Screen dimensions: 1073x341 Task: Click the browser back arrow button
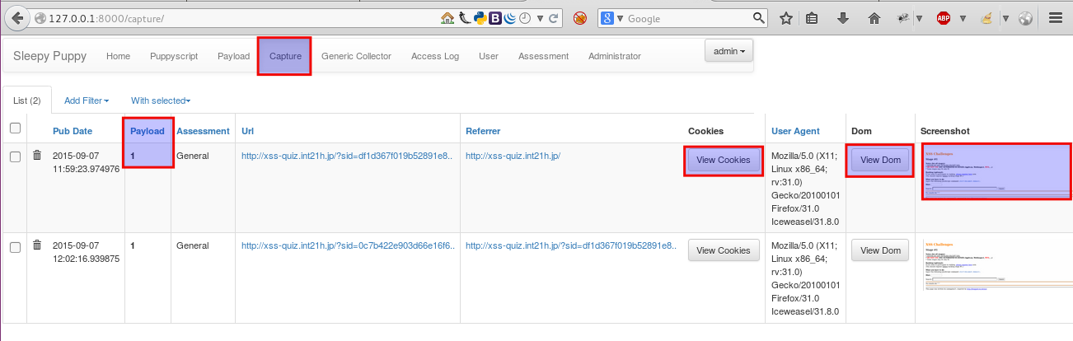[17, 17]
